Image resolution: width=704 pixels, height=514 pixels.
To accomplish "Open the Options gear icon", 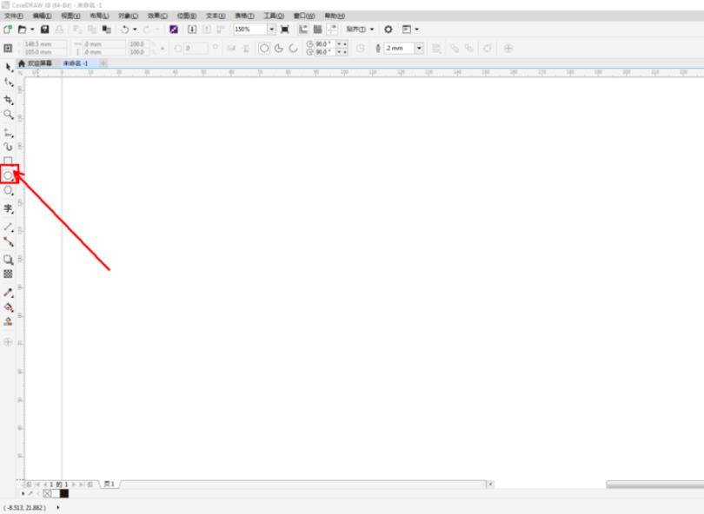I will pyautogui.click(x=389, y=30).
